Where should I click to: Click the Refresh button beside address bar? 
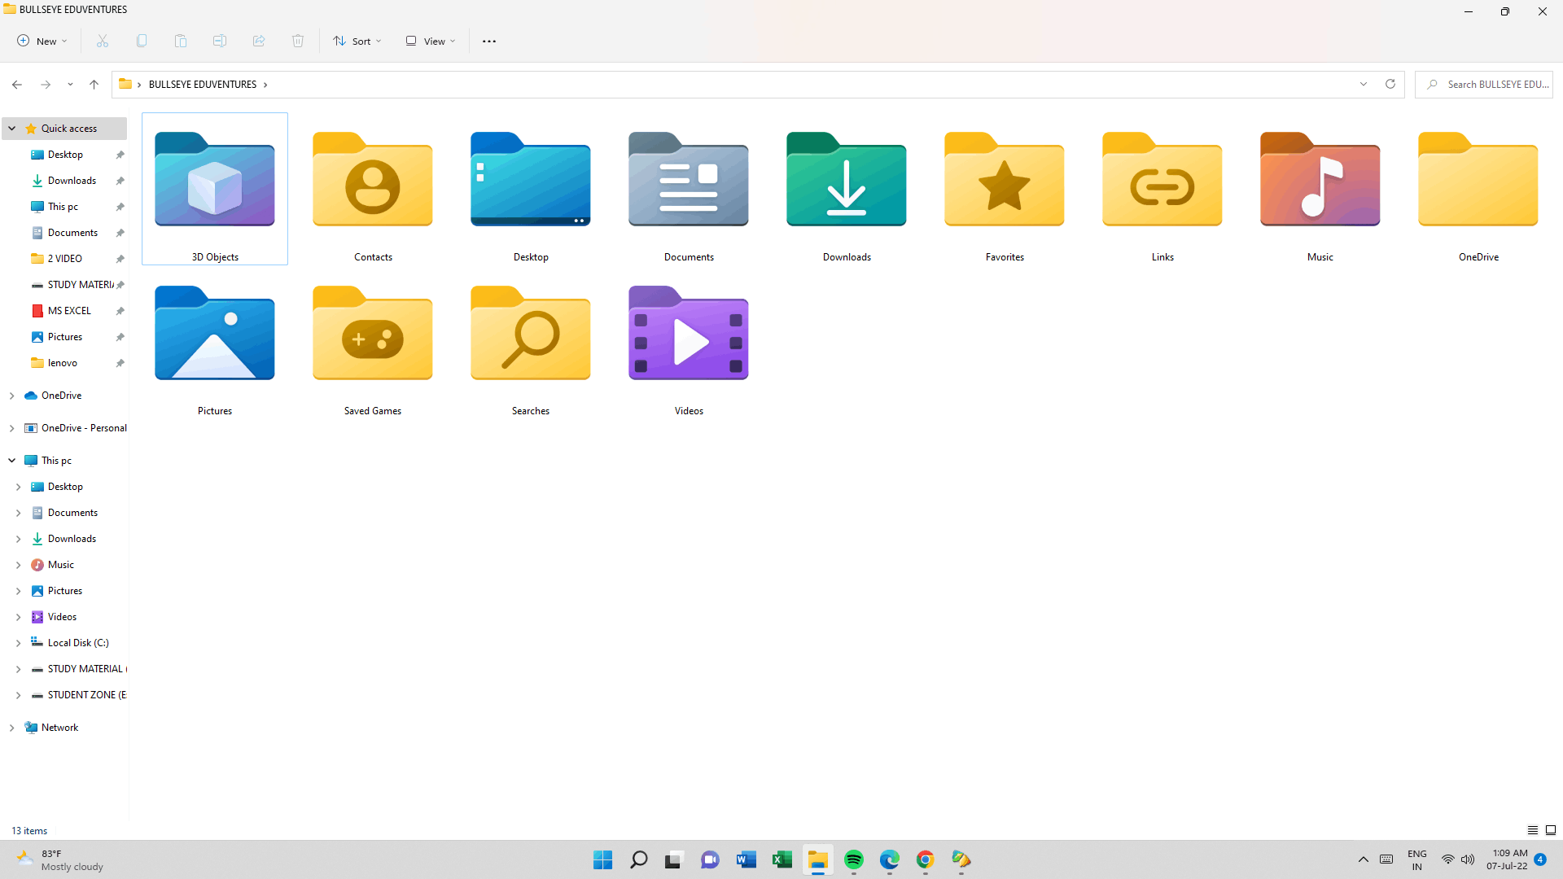point(1390,84)
